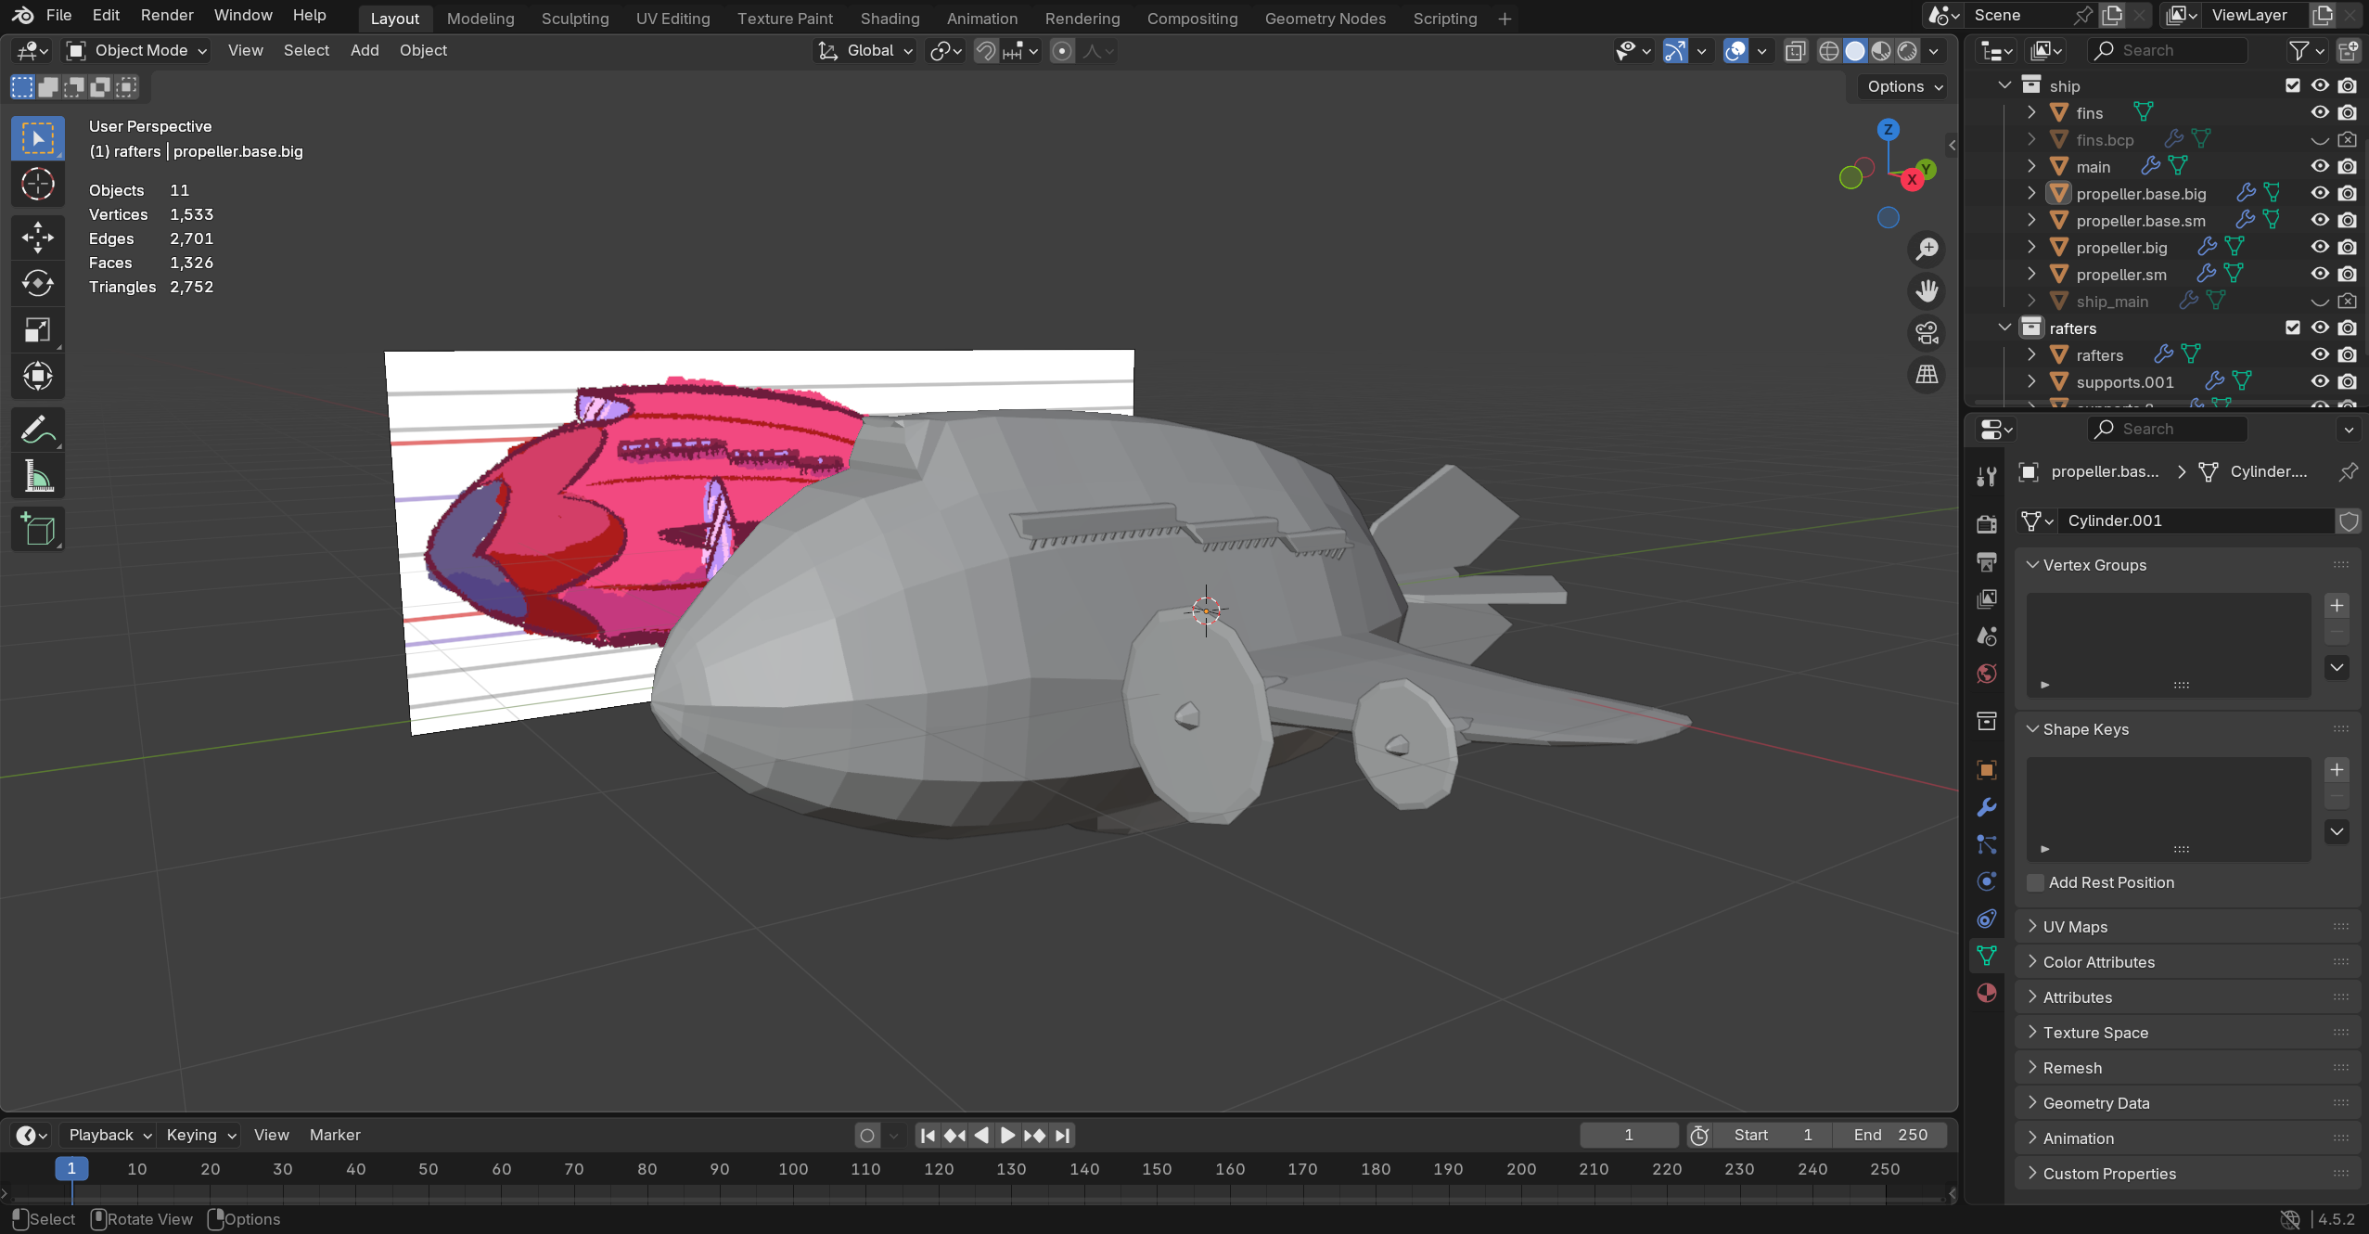Open the Keying dropdown
Viewport: 2369px width, 1234px height.
200,1135
